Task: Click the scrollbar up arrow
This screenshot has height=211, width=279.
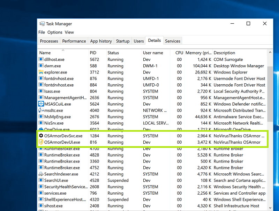Action: (270, 53)
